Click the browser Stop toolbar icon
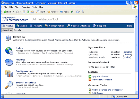139x99 pixels. pyautogui.click(x=24, y=12)
